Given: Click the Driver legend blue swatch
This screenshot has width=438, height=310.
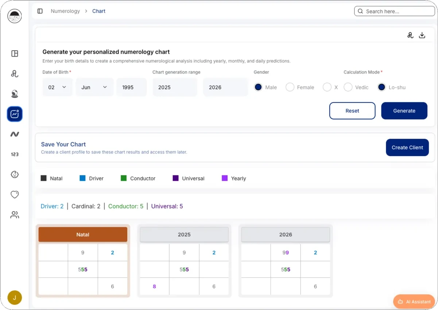Looking at the screenshot, I should pyautogui.click(x=82, y=178).
